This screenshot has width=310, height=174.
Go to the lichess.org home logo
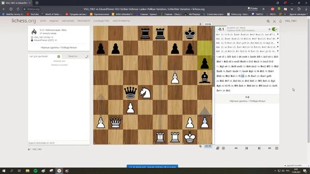[24, 21]
